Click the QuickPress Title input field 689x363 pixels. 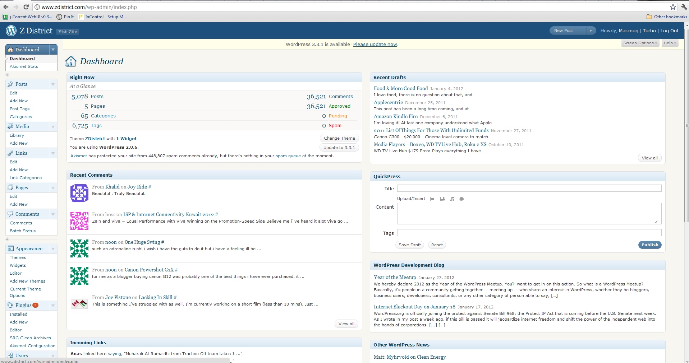529,189
